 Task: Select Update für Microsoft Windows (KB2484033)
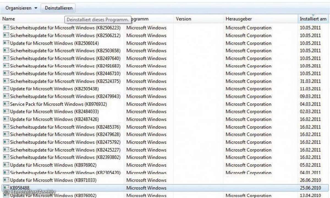click(x=54, y=112)
